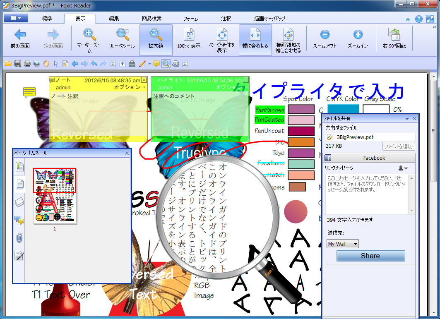Open the Foxit help question mark

point(418,19)
